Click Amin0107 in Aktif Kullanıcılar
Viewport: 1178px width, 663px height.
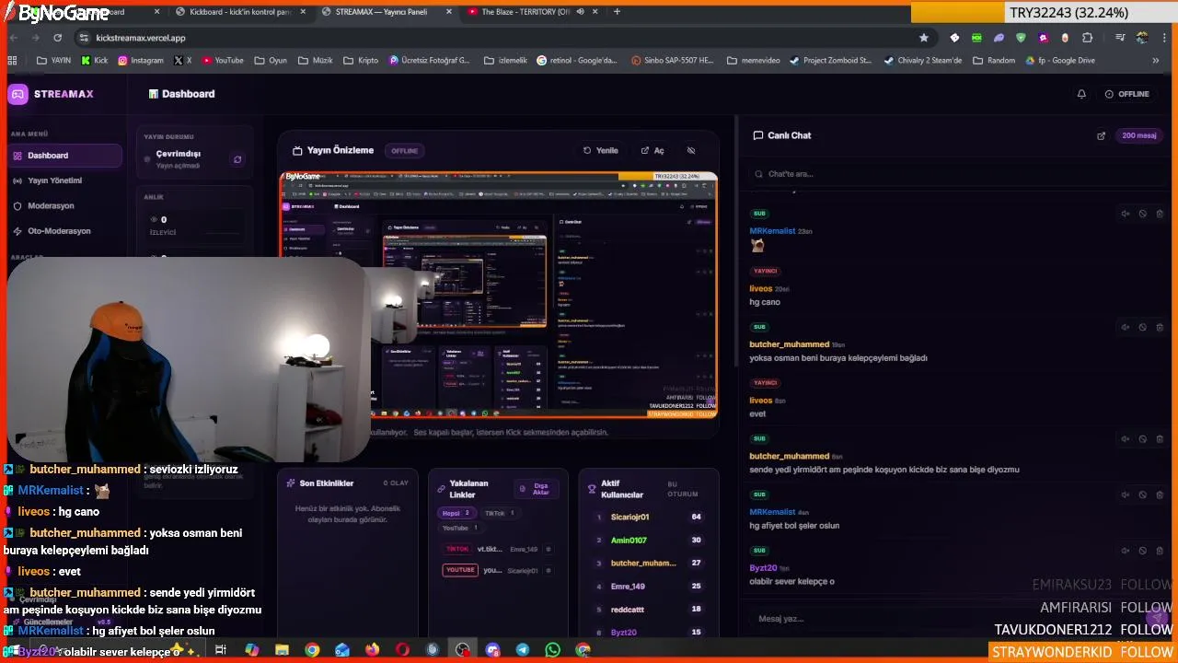click(629, 541)
